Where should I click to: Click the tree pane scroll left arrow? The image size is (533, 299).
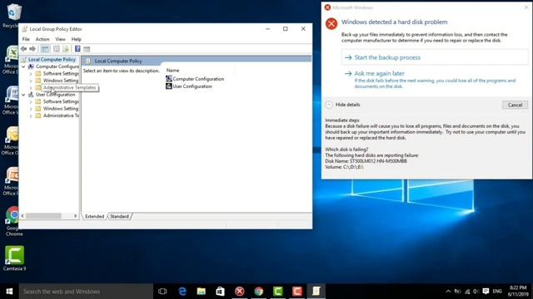(22, 216)
